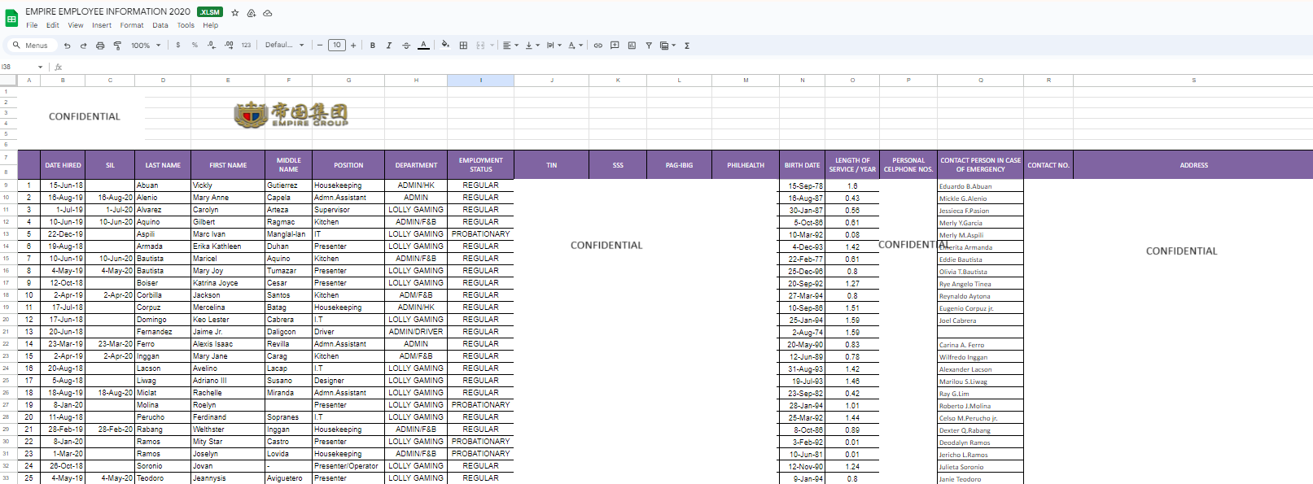Image resolution: width=1313 pixels, height=484 pixels.
Task: Open vertical align dropdown
Action: [x=532, y=46]
